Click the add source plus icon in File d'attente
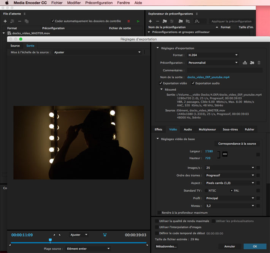 5,21
